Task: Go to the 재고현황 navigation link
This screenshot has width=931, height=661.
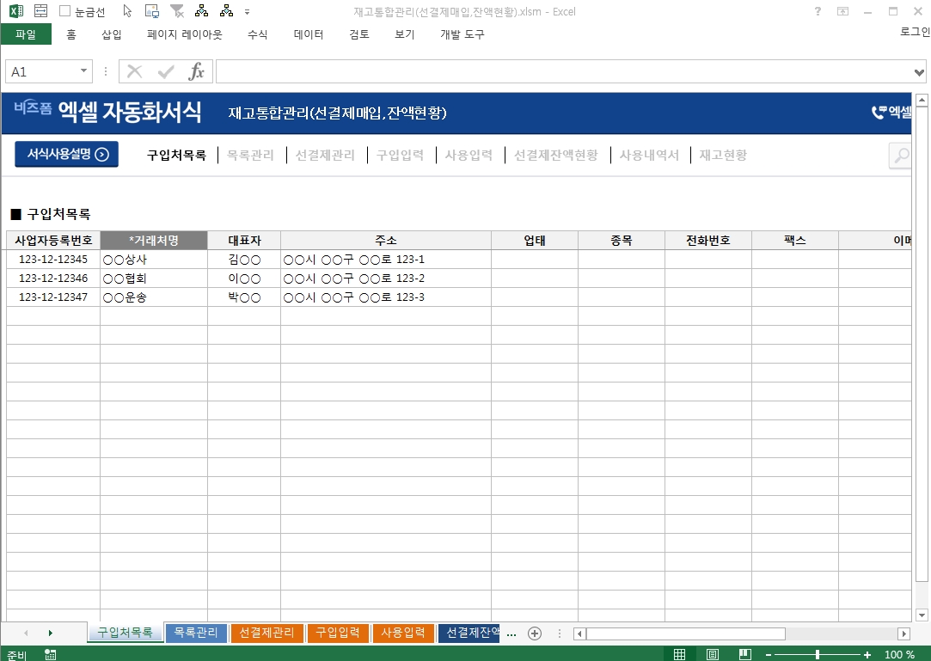Action: [722, 156]
